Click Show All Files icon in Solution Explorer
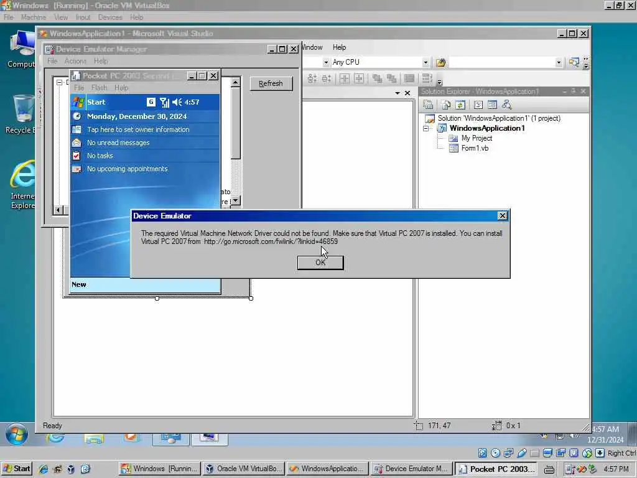The width and height of the screenshot is (637, 478). coord(445,105)
